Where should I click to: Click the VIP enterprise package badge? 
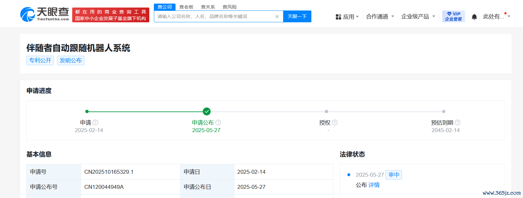pos(453,16)
